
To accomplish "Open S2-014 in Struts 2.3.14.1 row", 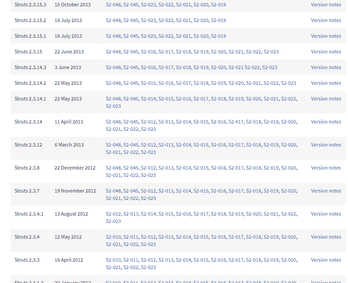I will [149, 99].
